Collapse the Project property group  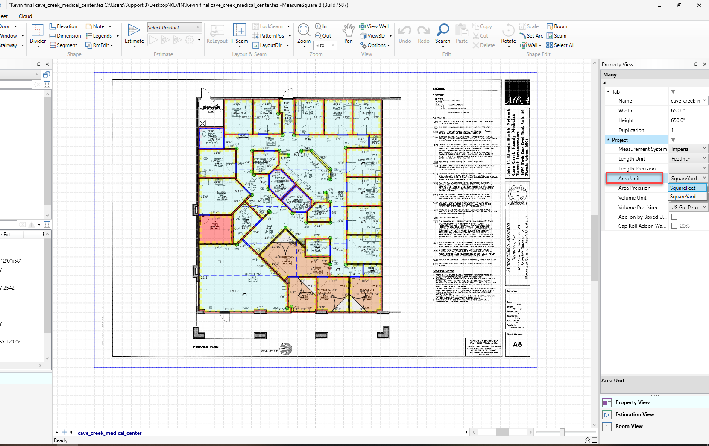click(608, 140)
